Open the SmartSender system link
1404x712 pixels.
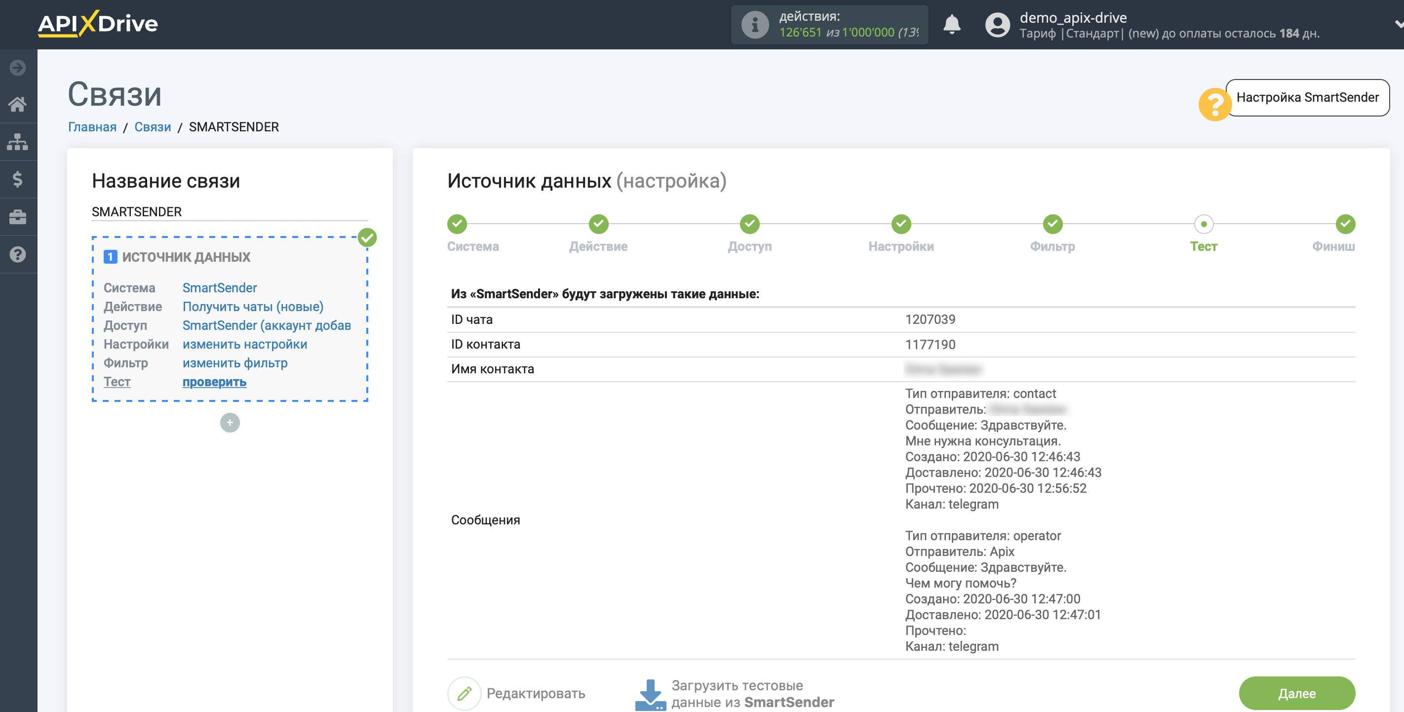tap(220, 288)
